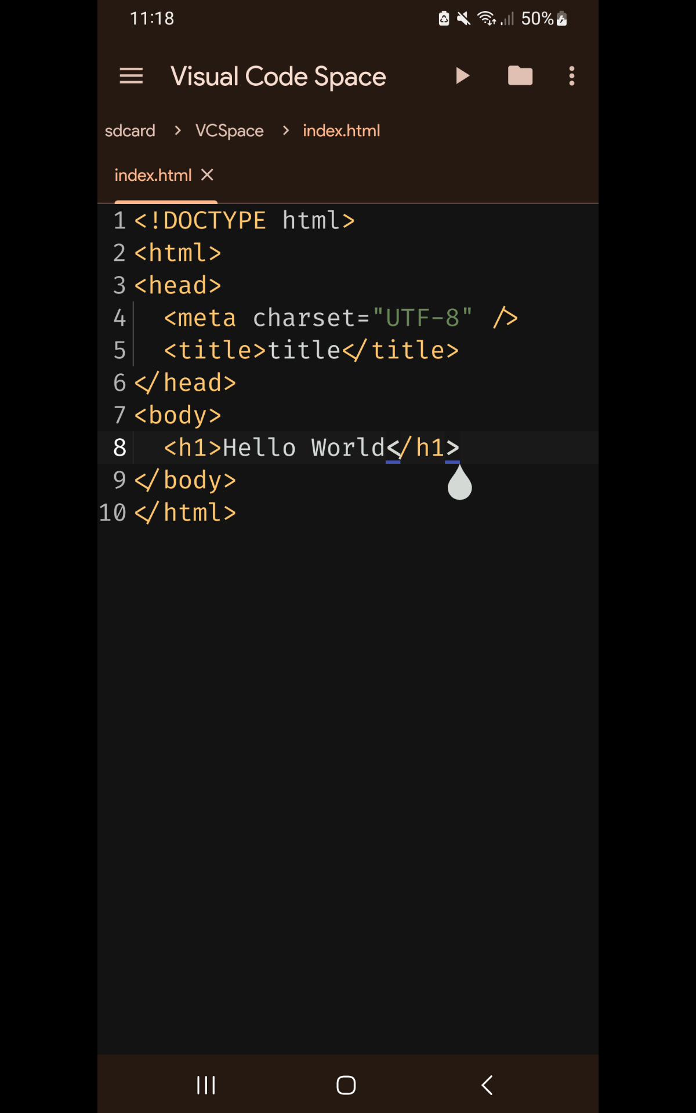The width and height of the screenshot is (696, 1113).
Task: Tap the mute status icon
Action: point(463,18)
